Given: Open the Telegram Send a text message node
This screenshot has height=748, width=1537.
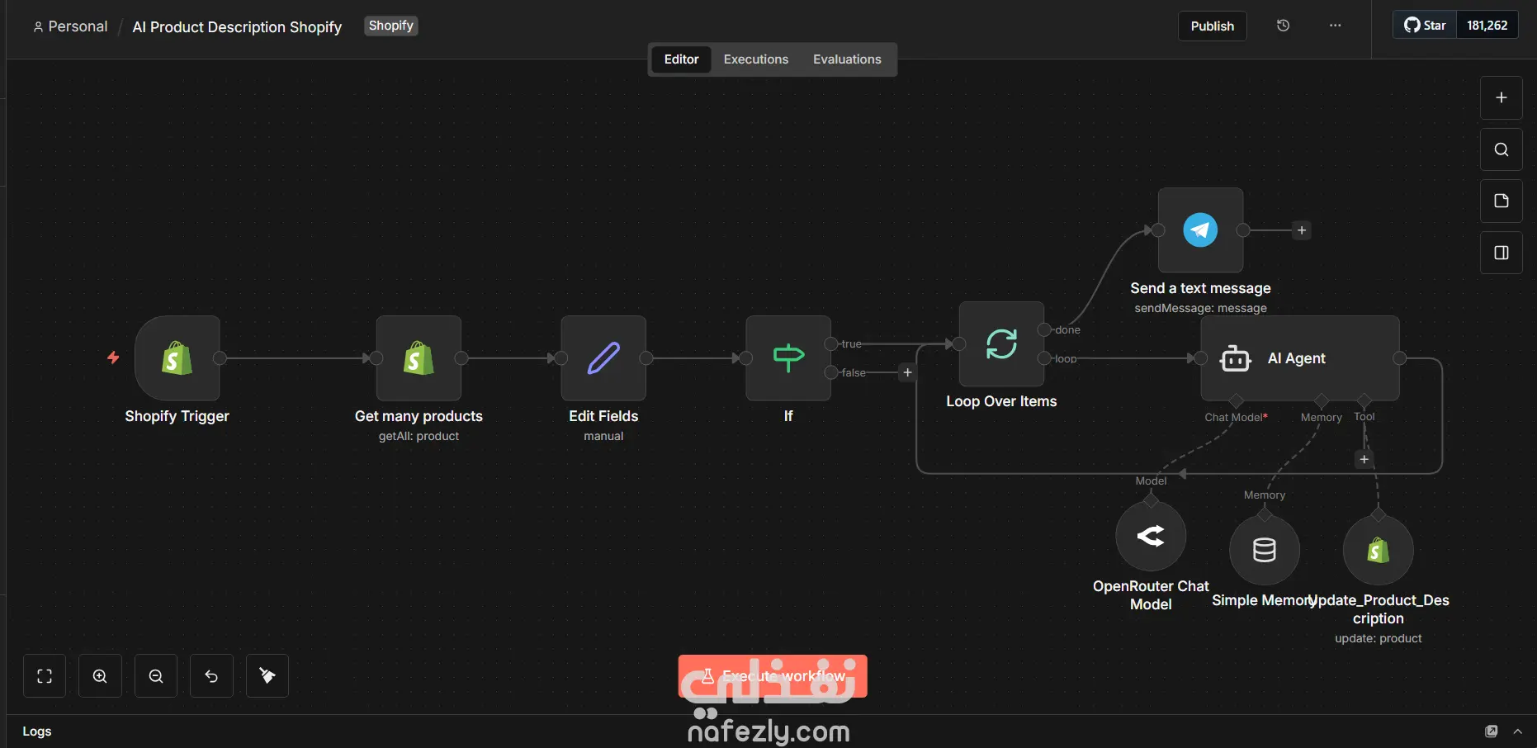Looking at the screenshot, I should coord(1200,230).
